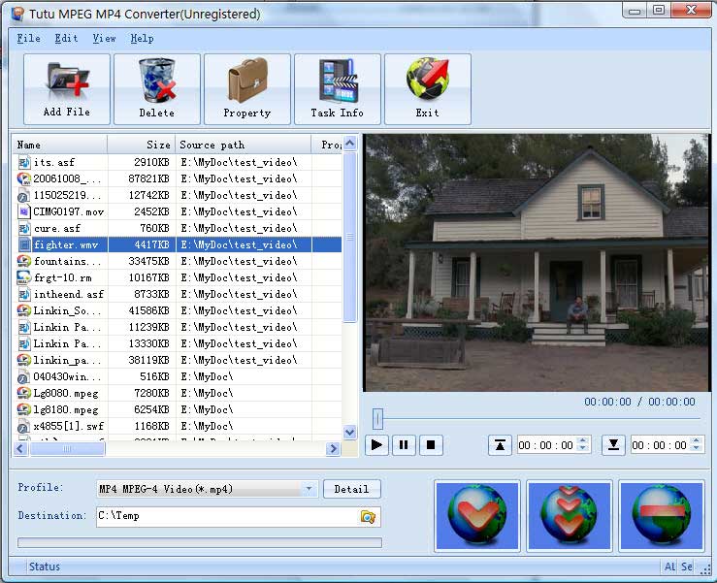Click the file icon of cure.asf

coord(24,228)
